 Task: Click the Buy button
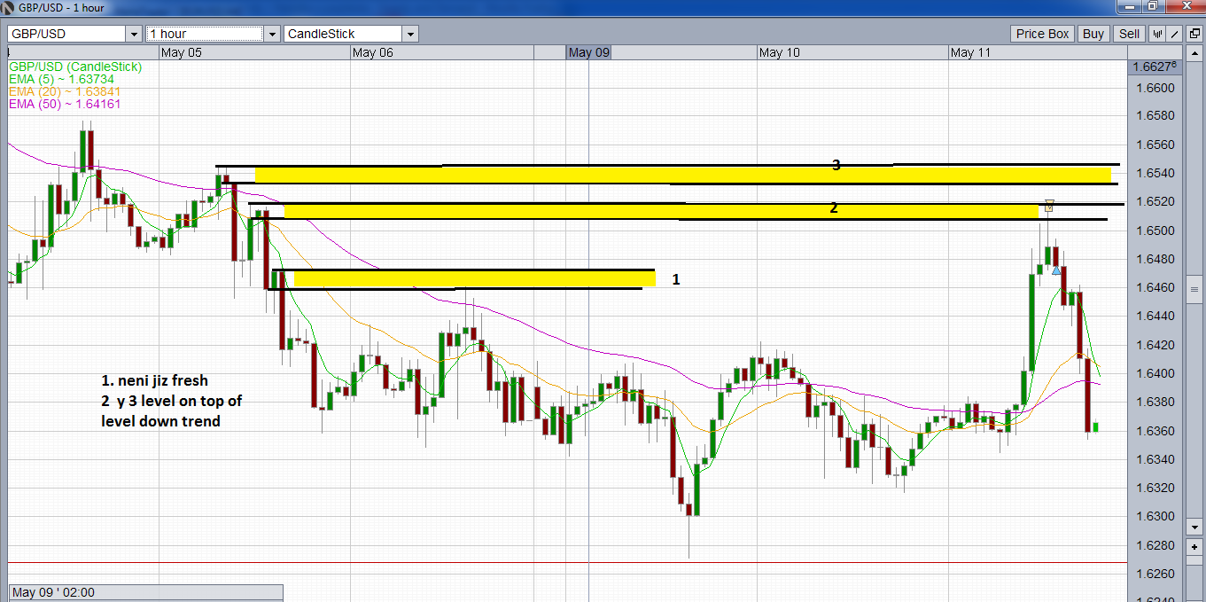[x=1093, y=34]
